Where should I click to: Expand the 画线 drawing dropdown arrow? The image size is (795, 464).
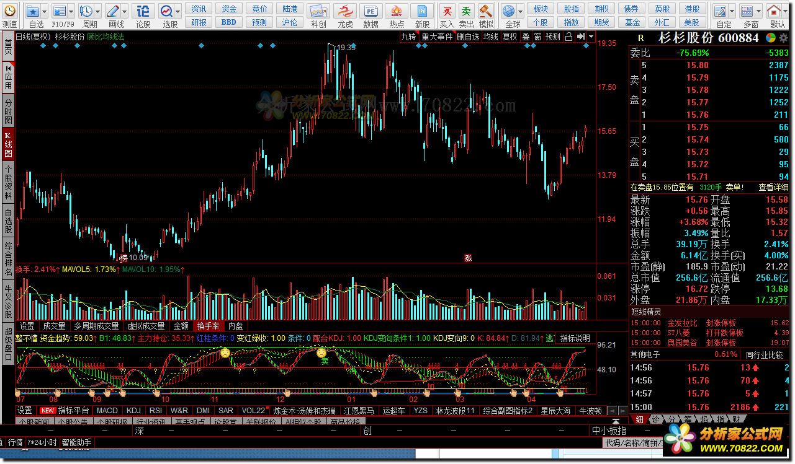(x=125, y=11)
